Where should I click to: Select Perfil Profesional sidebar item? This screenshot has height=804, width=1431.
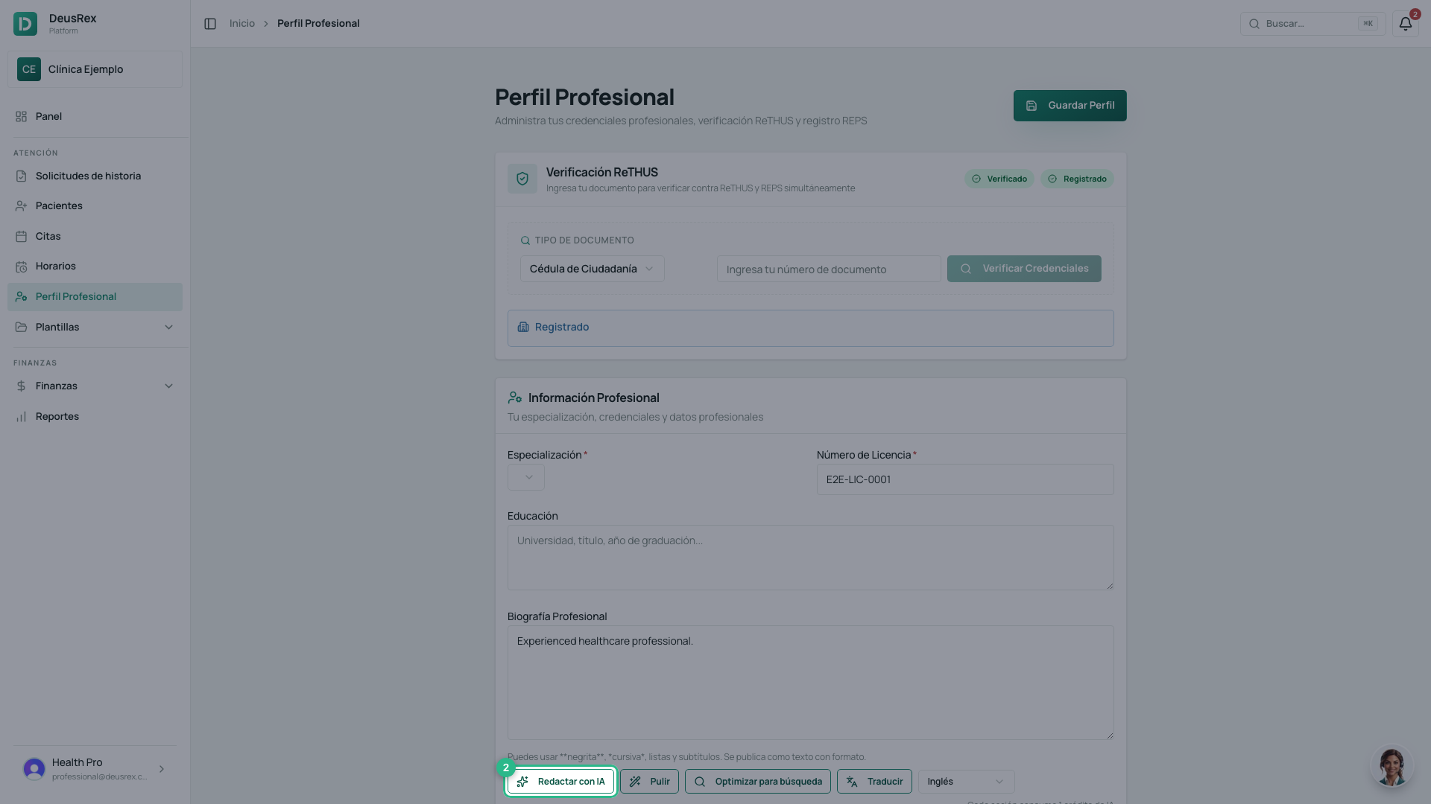[x=95, y=297]
